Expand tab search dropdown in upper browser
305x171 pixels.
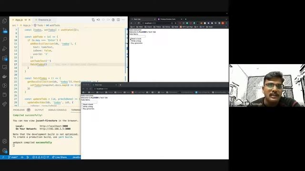point(226,19)
